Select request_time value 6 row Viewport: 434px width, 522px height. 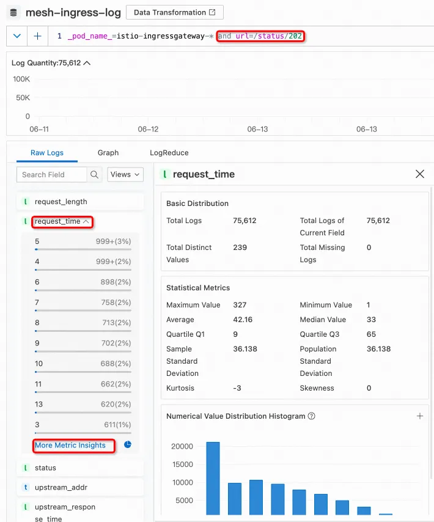pos(83,284)
